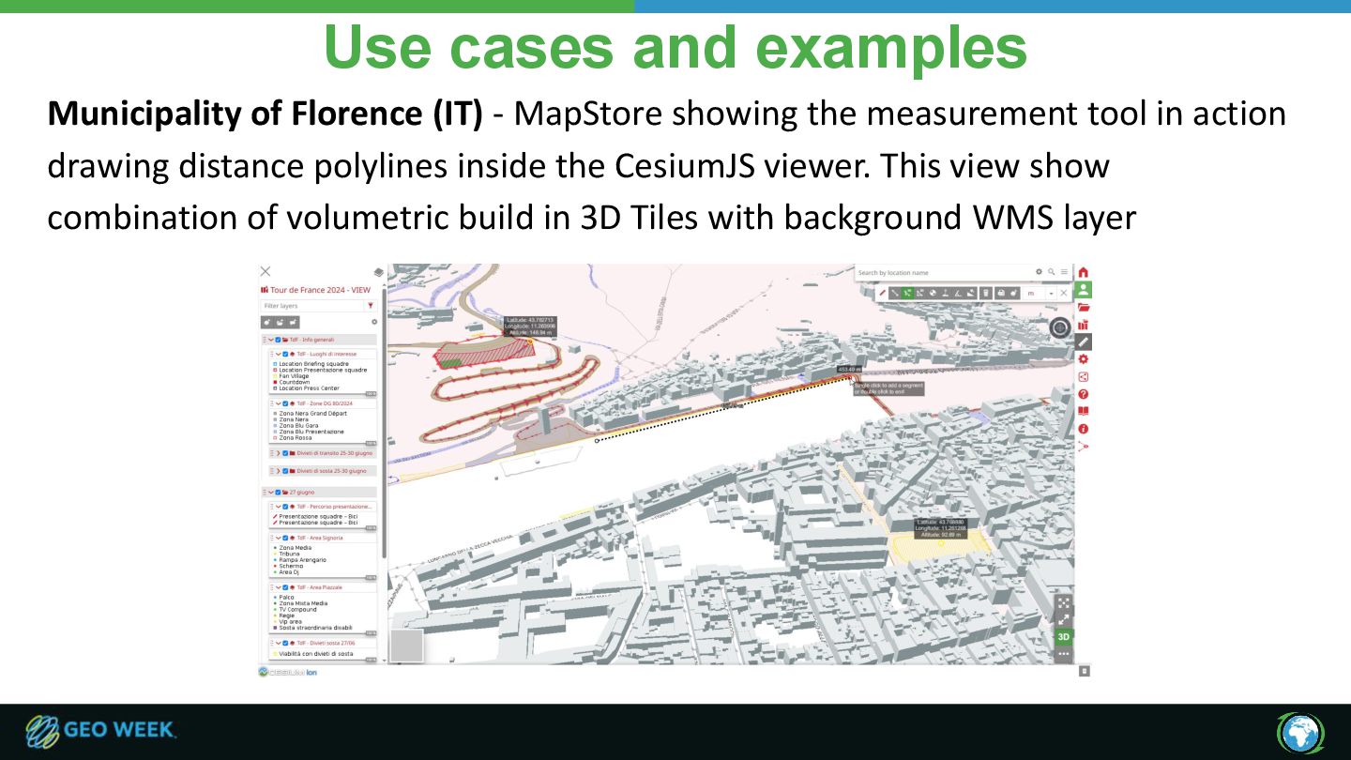This screenshot has height=760, width=1351.
Task: Click the About info icon in sidebar
Action: [1083, 429]
